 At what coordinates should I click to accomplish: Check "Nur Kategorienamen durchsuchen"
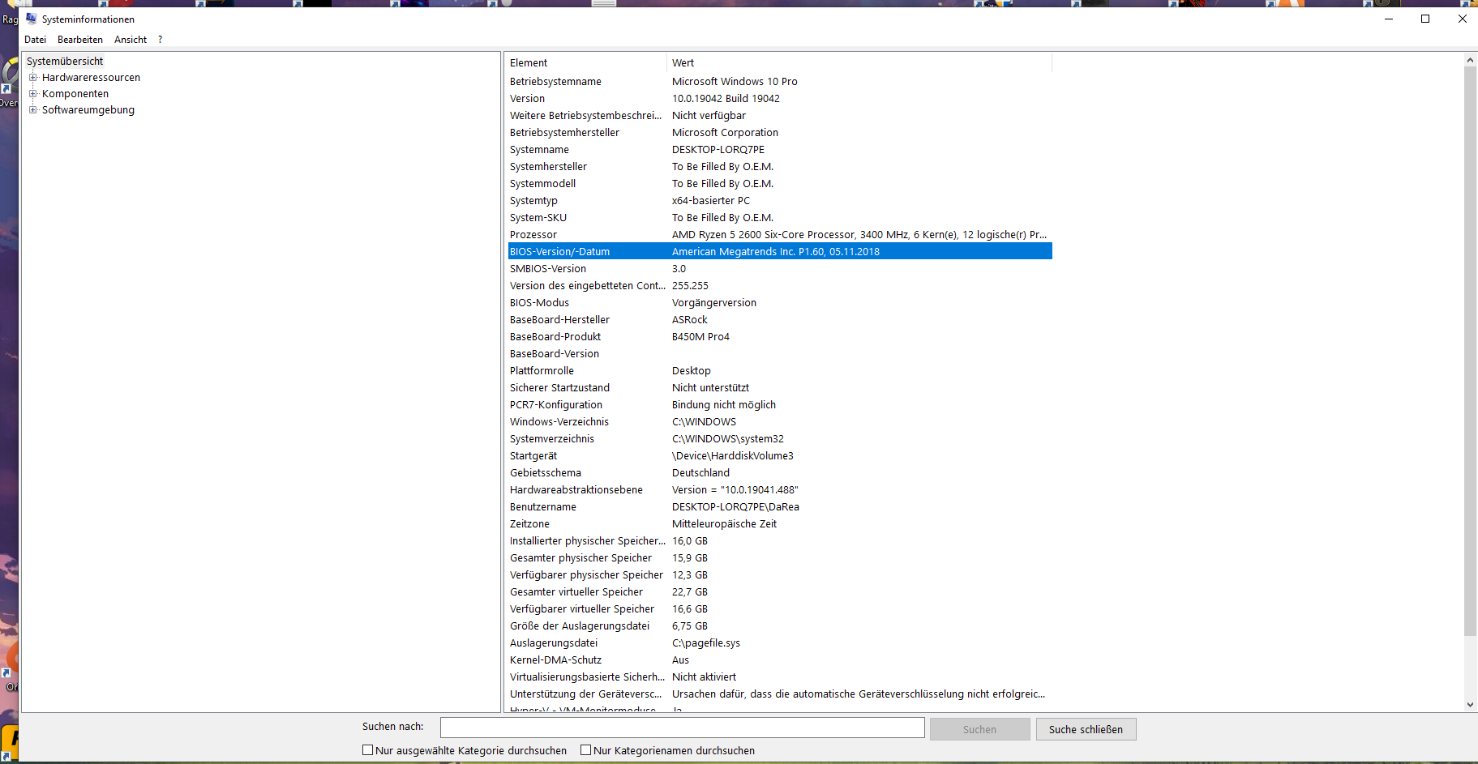click(585, 749)
